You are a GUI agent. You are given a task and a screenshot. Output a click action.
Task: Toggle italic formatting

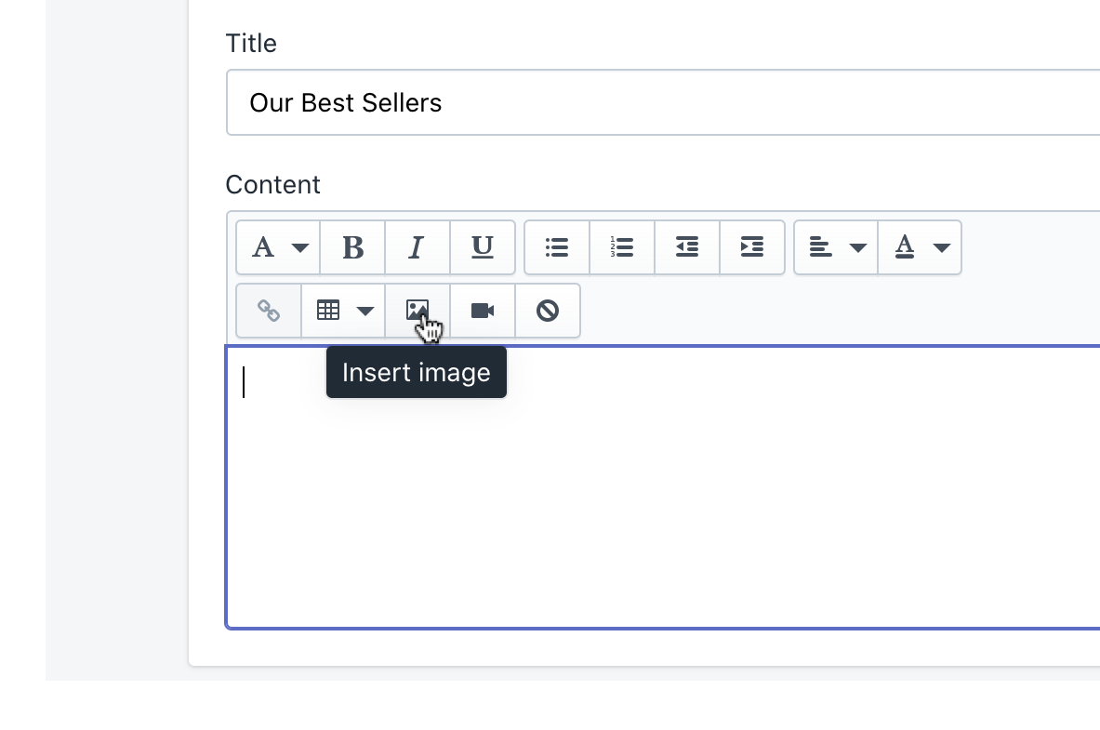417,247
